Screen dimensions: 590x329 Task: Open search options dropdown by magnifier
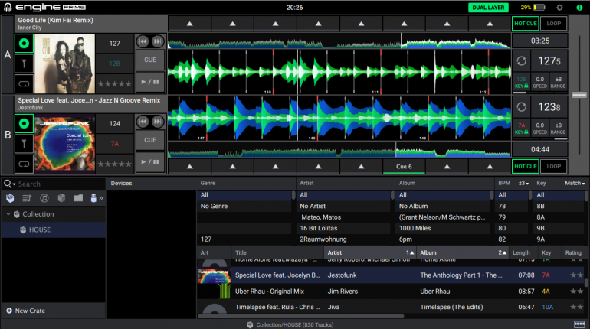[10, 184]
